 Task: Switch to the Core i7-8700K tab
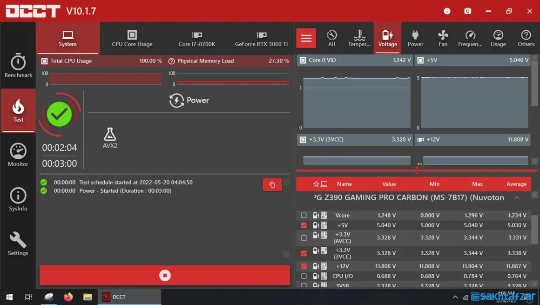click(196, 38)
